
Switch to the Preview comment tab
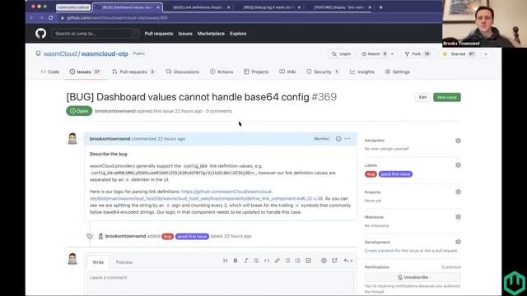(x=124, y=262)
